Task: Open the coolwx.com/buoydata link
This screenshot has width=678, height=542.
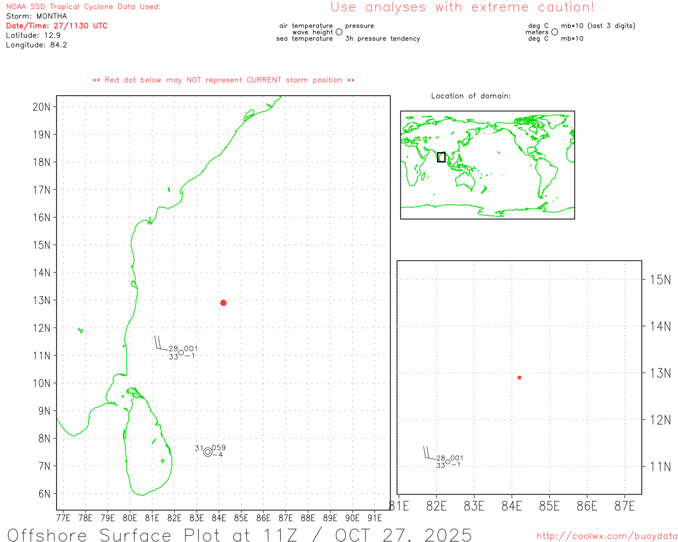Action: [607, 536]
